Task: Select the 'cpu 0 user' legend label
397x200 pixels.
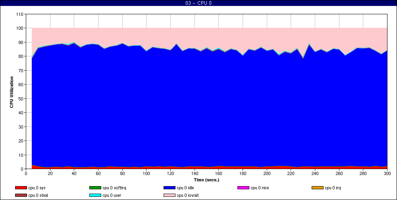Action: point(112,195)
